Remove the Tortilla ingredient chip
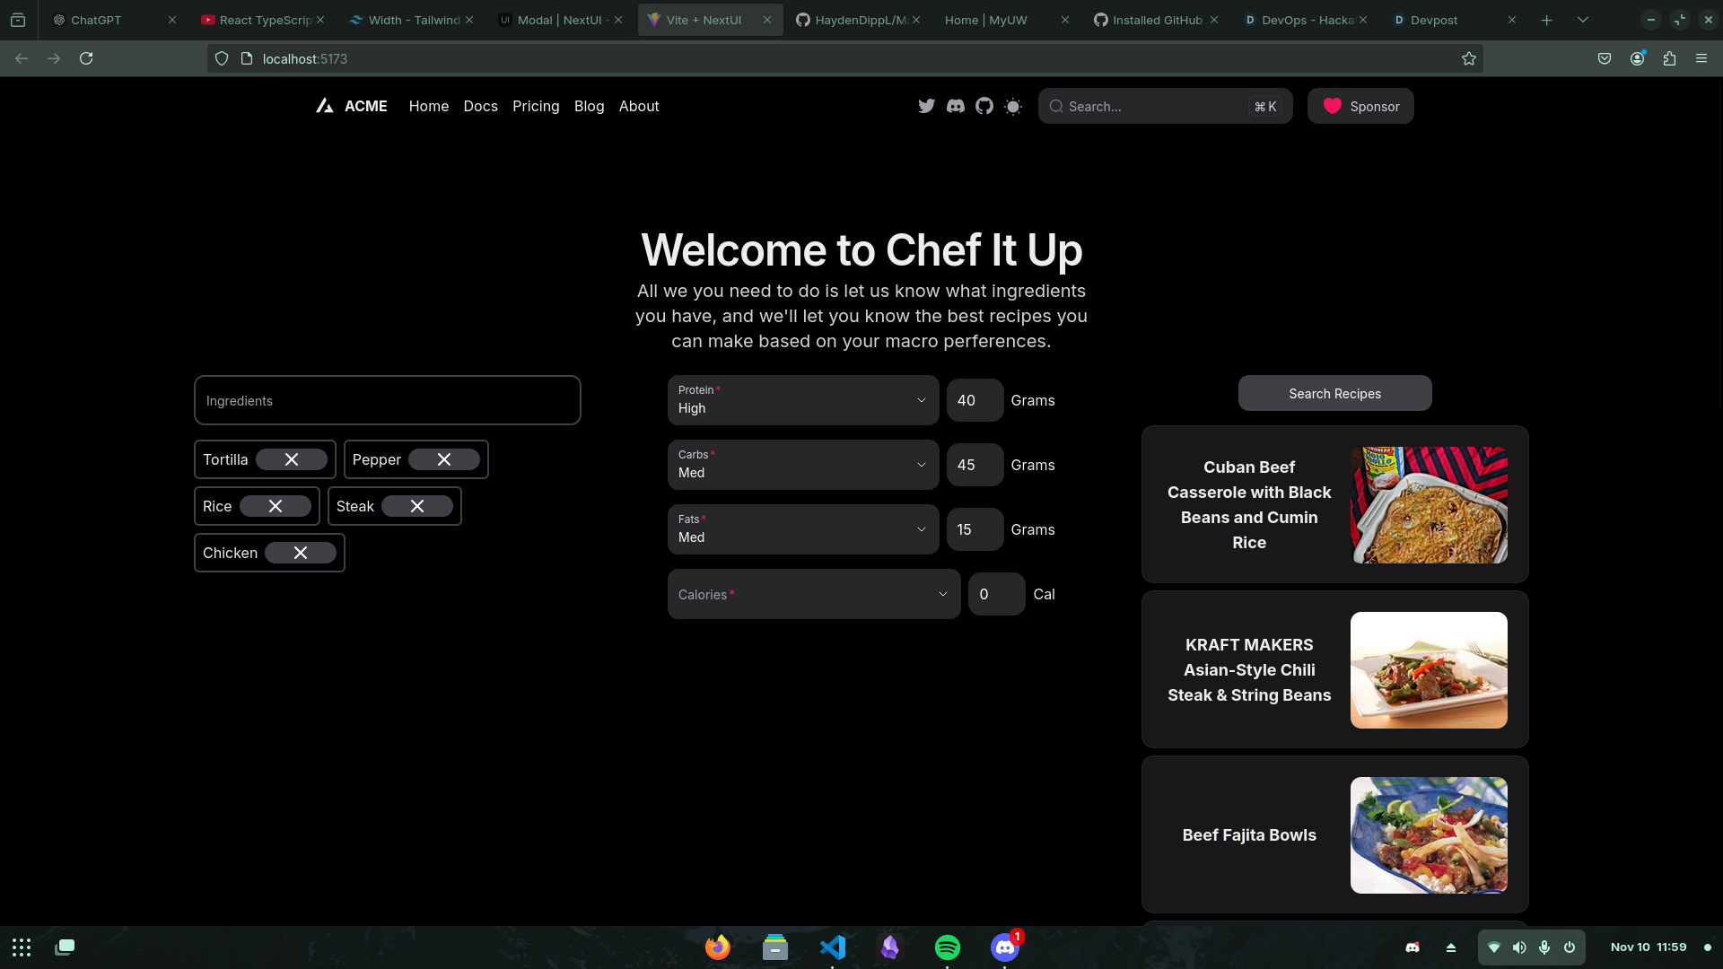The image size is (1723, 969). click(x=292, y=459)
